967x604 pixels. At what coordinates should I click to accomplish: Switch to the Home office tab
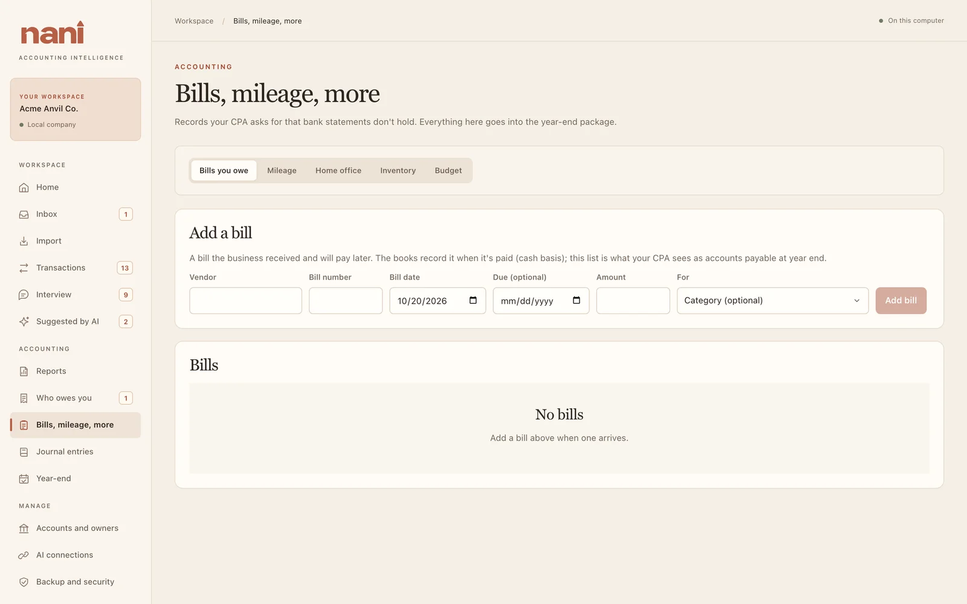click(338, 170)
